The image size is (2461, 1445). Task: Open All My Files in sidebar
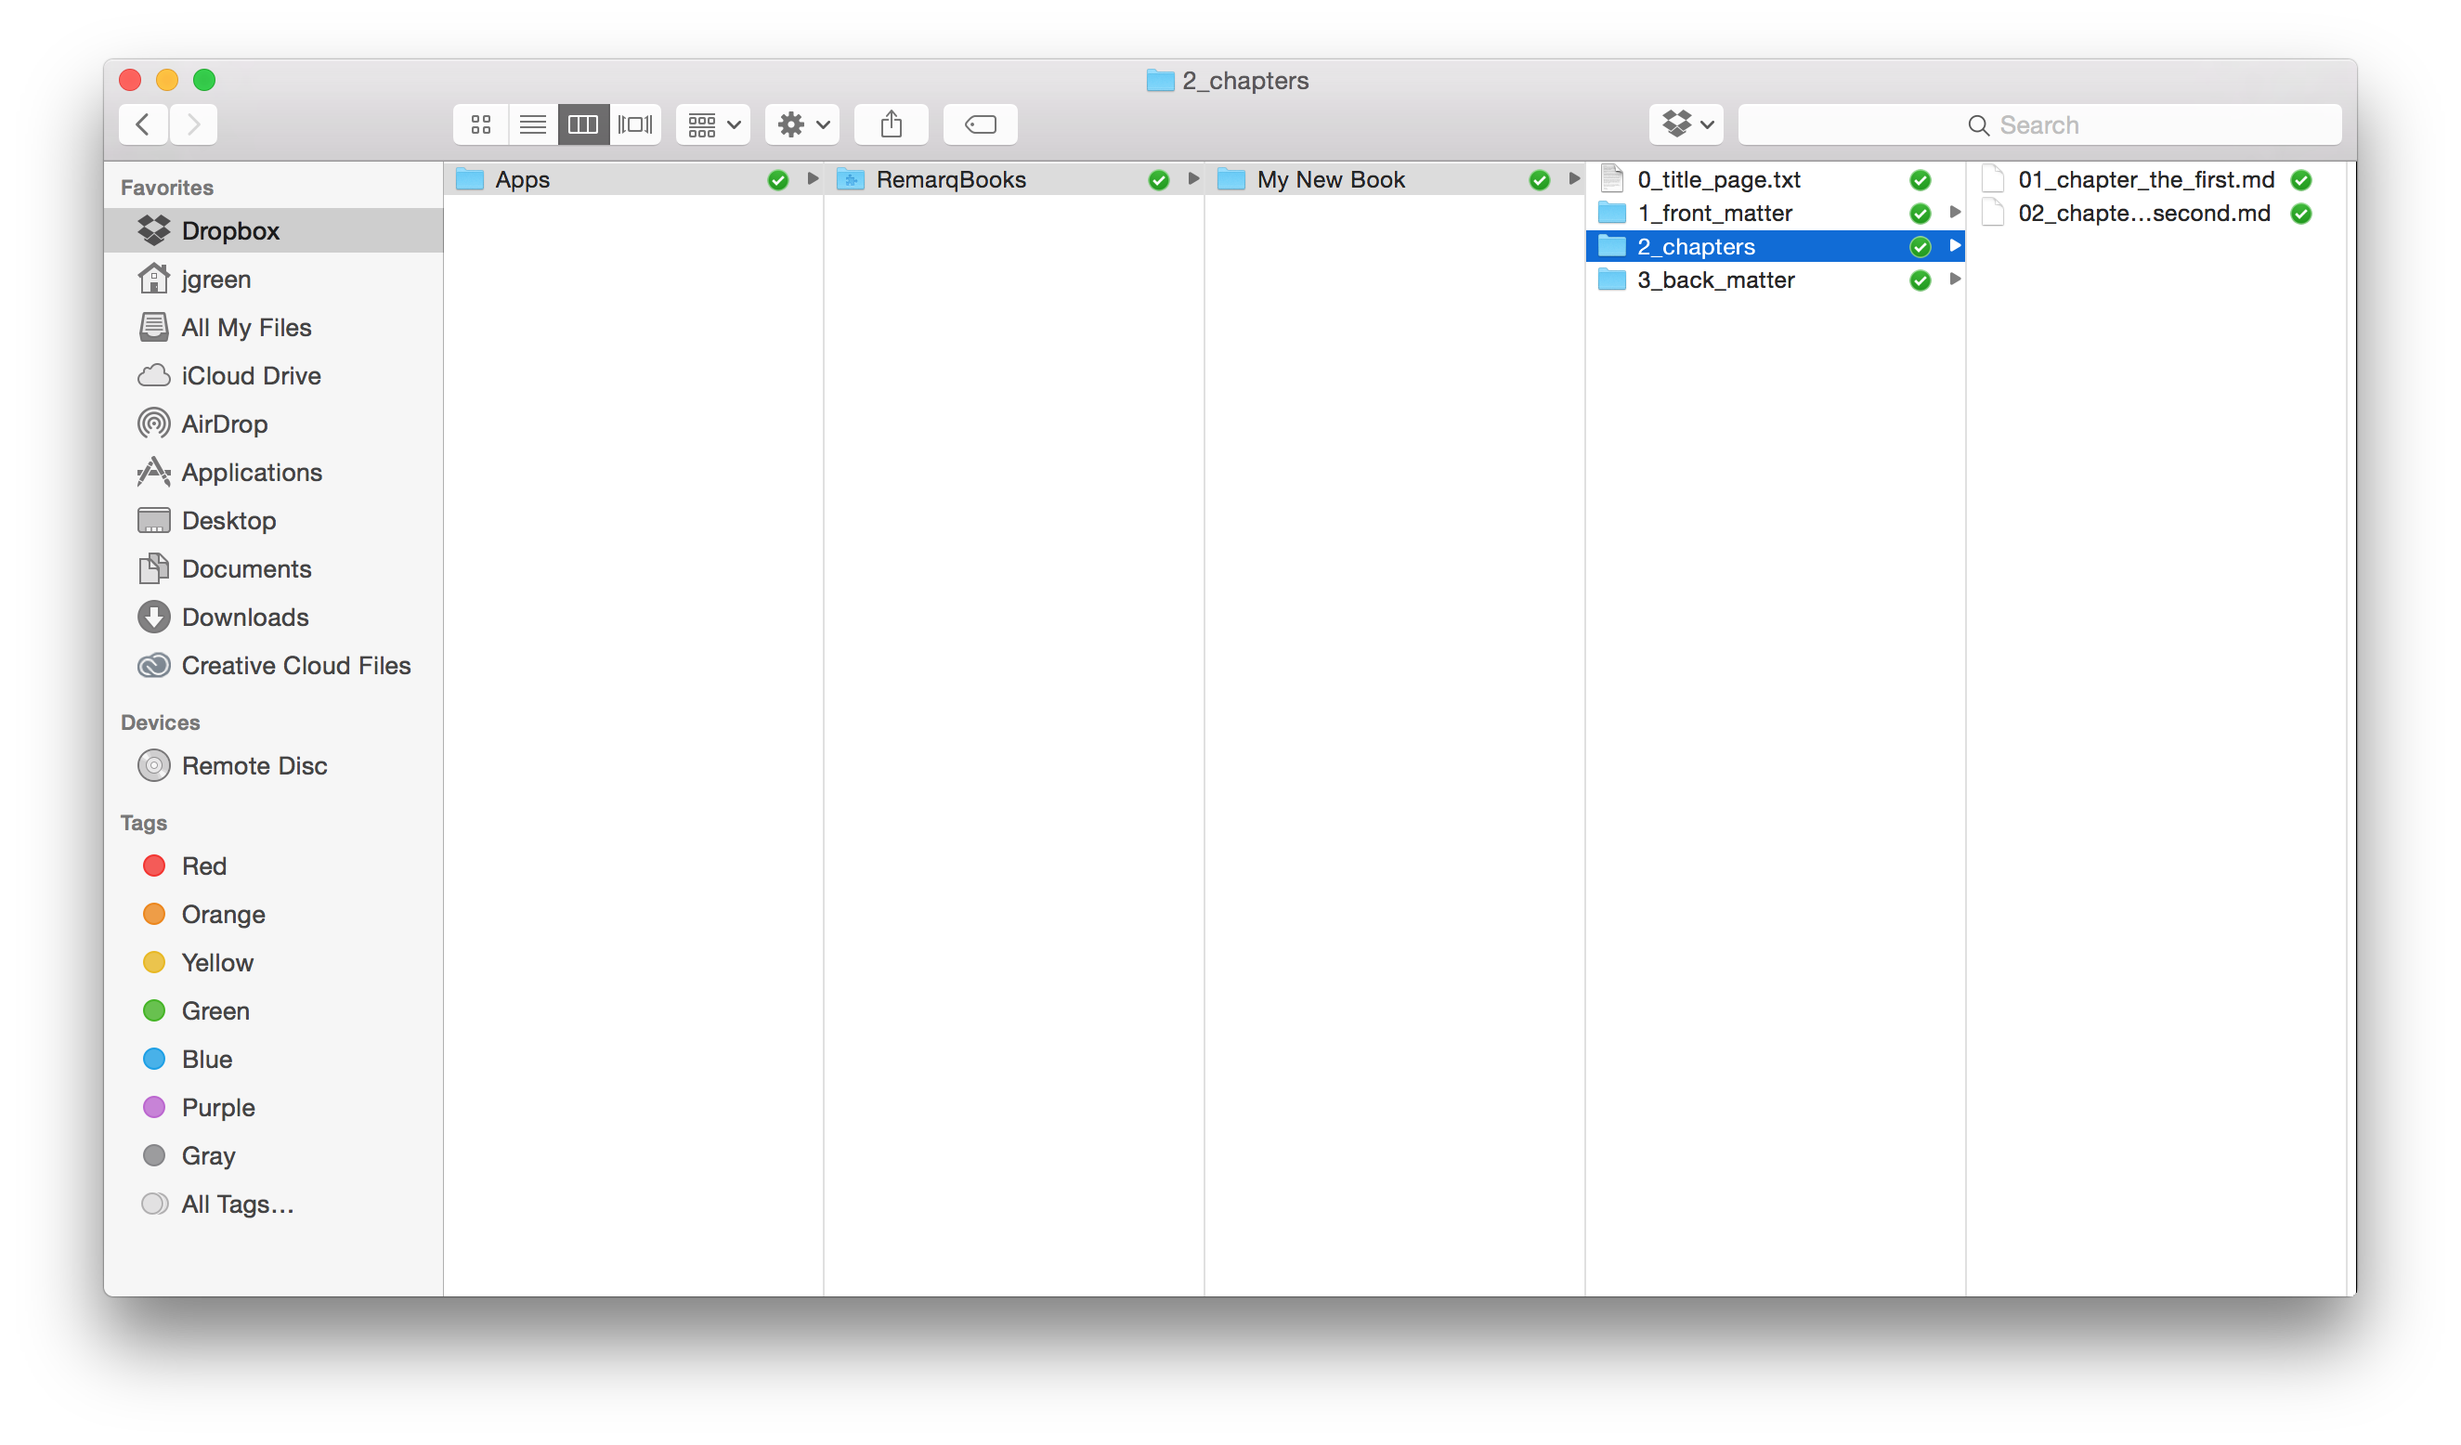click(273, 327)
